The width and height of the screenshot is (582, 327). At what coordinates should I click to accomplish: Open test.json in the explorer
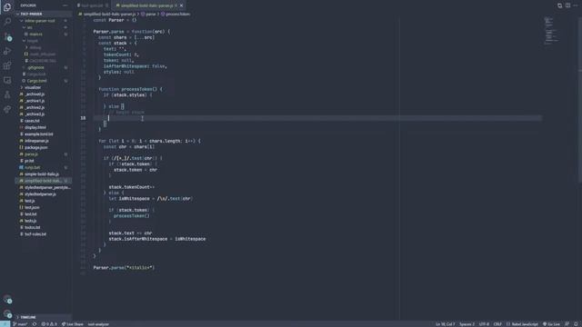click(44, 208)
